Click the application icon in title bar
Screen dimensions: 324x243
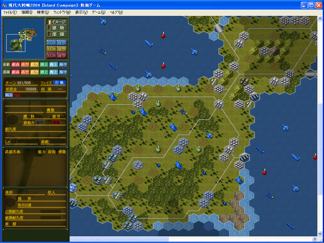(x=4, y=5)
